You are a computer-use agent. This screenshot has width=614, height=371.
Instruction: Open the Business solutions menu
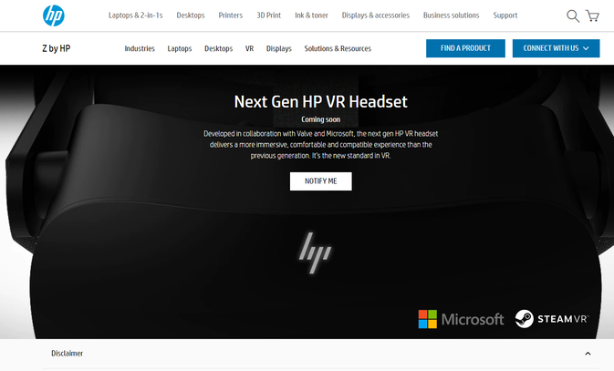(451, 15)
